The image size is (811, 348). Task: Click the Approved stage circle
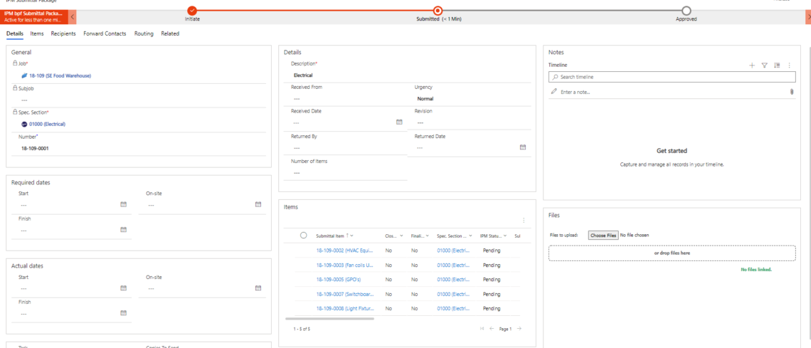pyautogui.click(x=687, y=11)
